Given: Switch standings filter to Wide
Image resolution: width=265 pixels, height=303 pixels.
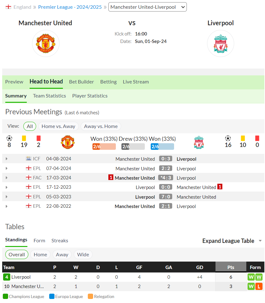Looking at the screenshot, I should (x=83, y=254).
